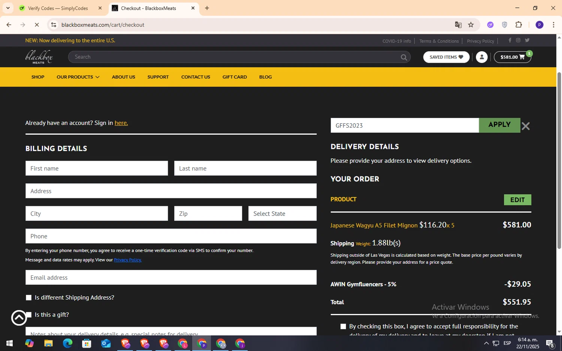Stop page loading in browser toolbar
This screenshot has height=351, width=562.
tap(37, 25)
